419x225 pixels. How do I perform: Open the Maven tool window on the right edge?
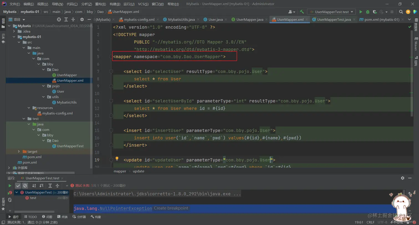pyautogui.click(x=416, y=44)
